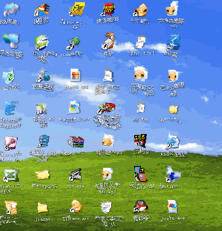The width and height of the screenshot is (222, 231).
Task: Select the WinRAR books archive icon
Action: point(76,142)
